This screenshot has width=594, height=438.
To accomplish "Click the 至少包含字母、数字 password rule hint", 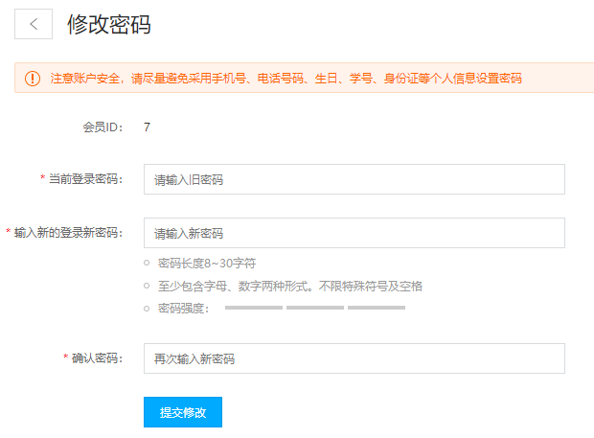I will [289, 286].
